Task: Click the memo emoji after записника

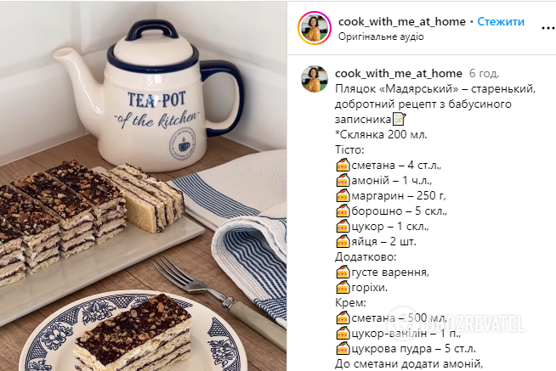Action: (399, 119)
